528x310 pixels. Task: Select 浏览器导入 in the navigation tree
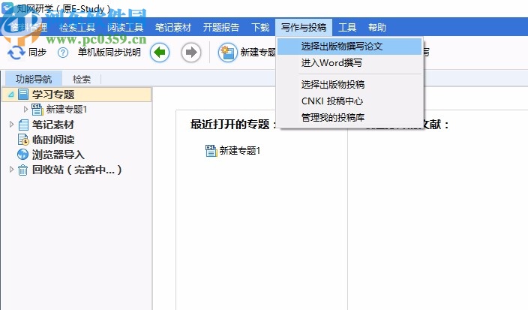point(58,155)
